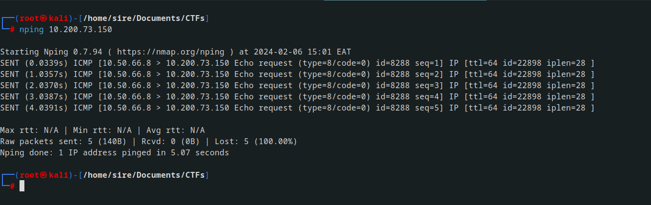Click the Nping done summary line
Viewport: 651px width, 205px height.
point(114,153)
